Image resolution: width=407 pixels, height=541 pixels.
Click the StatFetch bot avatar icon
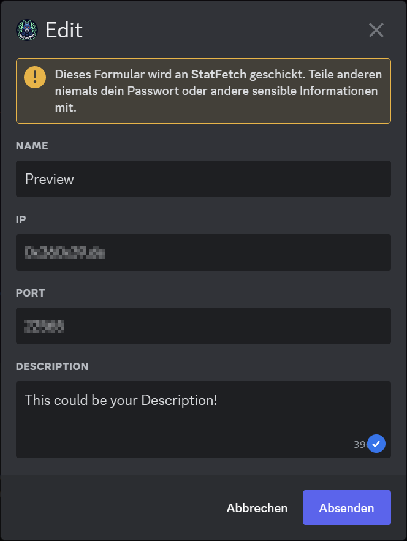point(26,30)
